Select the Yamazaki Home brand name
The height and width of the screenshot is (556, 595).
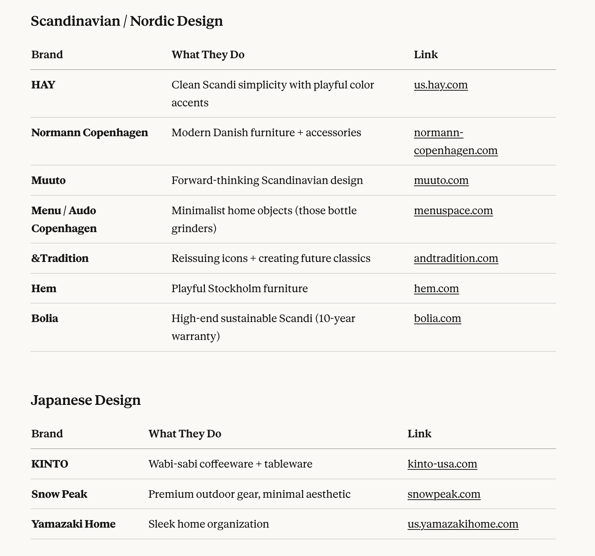coord(73,524)
